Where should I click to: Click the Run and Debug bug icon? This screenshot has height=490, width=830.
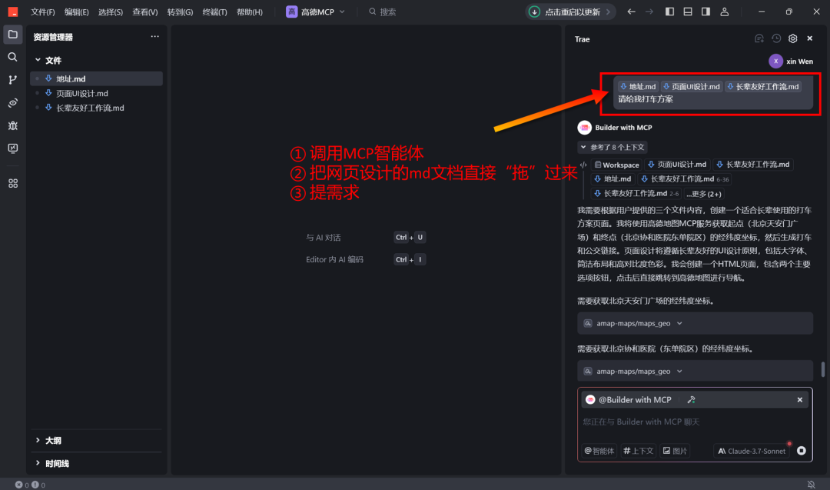[x=13, y=125]
